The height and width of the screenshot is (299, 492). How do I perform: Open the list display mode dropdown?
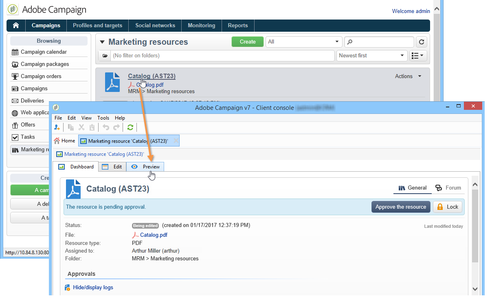[x=417, y=56]
